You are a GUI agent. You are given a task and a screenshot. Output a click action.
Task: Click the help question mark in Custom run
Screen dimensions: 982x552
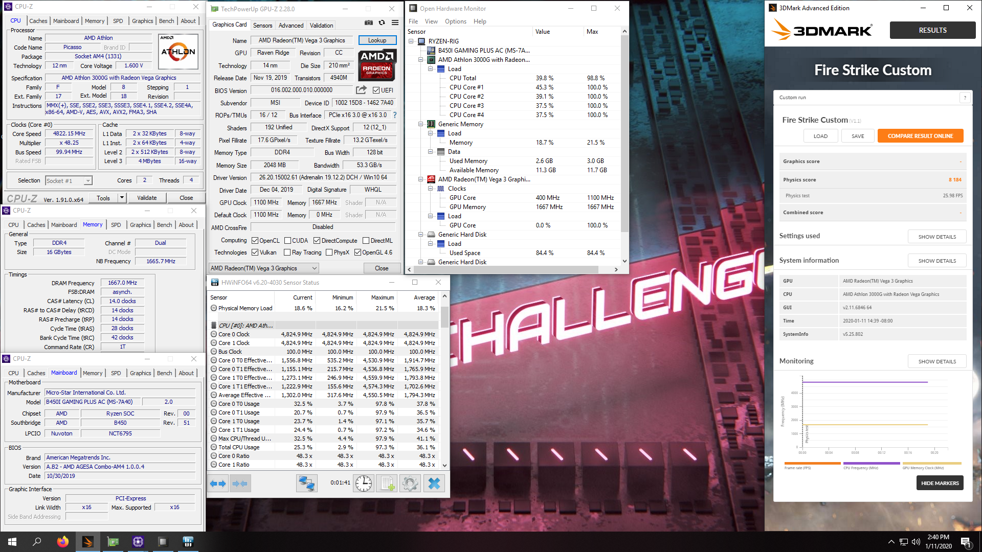[x=965, y=98]
